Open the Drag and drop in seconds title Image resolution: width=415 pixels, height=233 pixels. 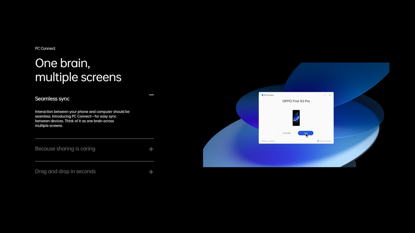tap(65, 171)
